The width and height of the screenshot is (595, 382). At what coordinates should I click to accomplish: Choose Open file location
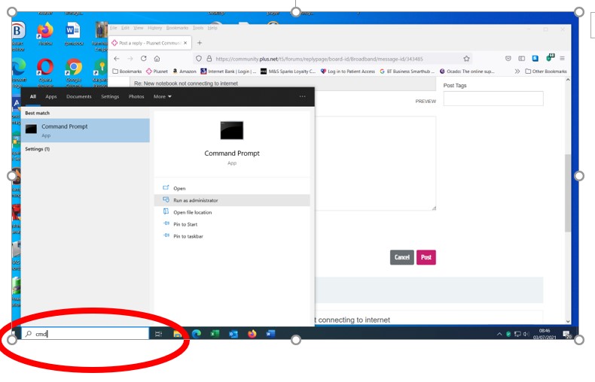click(x=232, y=213)
